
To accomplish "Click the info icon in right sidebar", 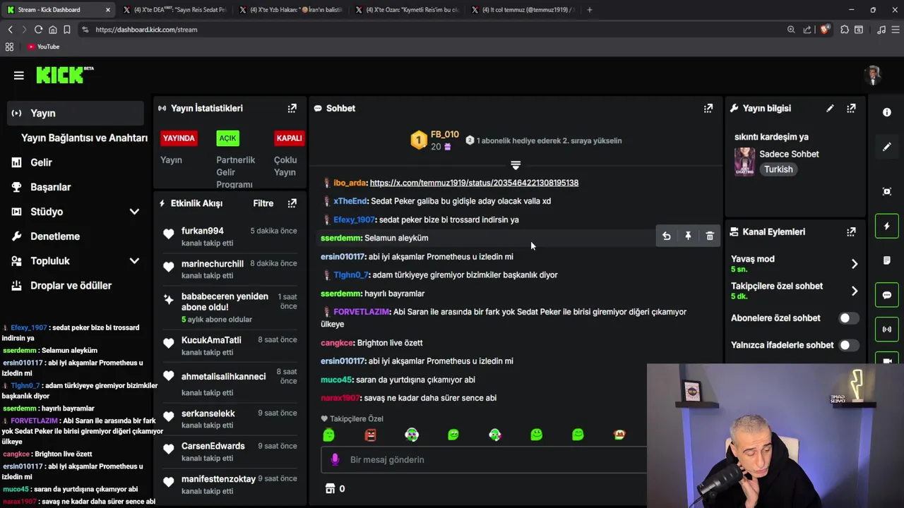I will coord(887,112).
